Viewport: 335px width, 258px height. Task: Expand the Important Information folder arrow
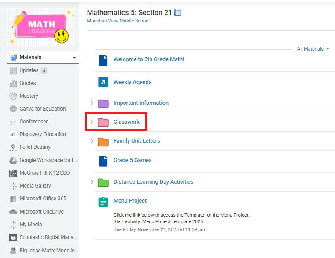(92, 103)
